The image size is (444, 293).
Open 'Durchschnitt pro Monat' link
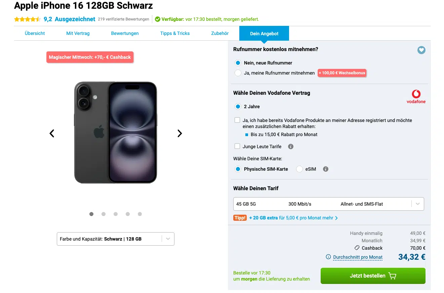click(358, 257)
